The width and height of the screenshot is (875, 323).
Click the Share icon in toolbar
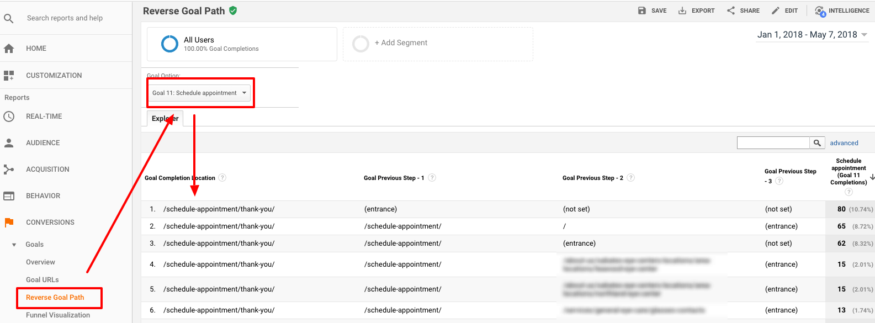[x=731, y=10]
